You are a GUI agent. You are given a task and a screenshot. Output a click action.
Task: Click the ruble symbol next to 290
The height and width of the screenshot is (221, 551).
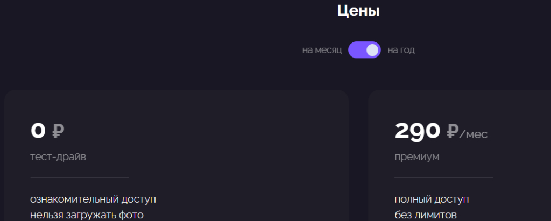coord(452,131)
